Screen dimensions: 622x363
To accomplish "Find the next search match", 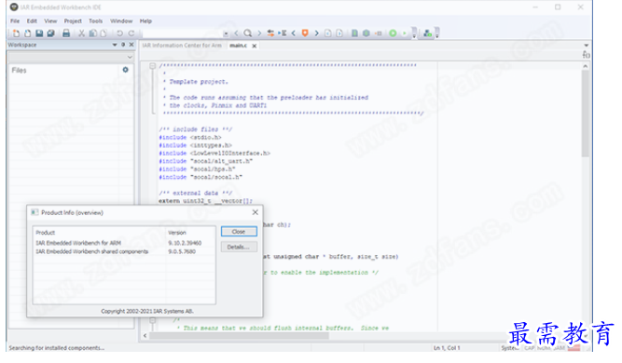I will click(x=259, y=34).
